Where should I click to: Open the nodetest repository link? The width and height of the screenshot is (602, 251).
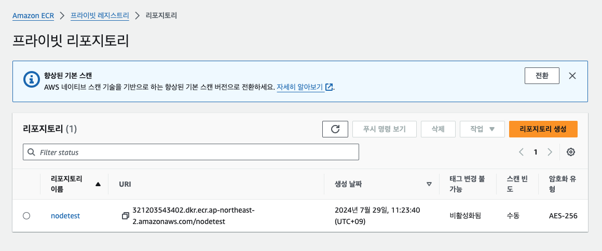tap(65, 216)
